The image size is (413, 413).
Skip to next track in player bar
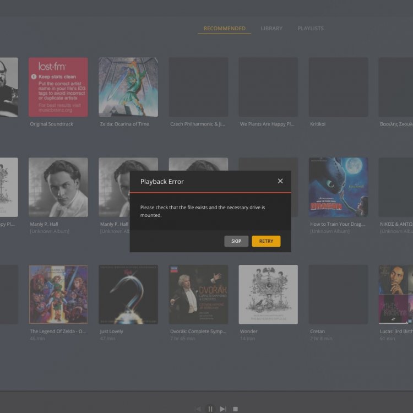[223, 409]
